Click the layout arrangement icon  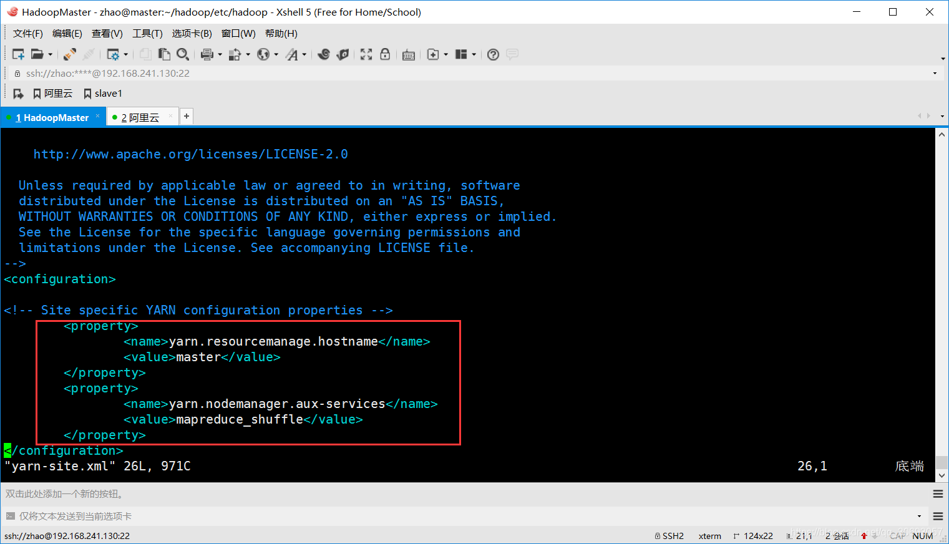click(x=461, y=54)
